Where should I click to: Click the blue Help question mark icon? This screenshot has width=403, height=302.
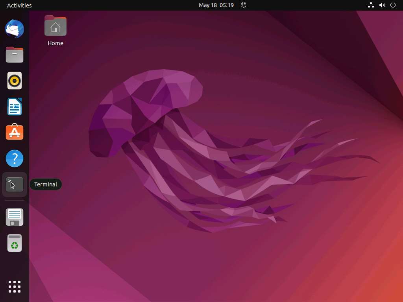[x=15, y=158]
